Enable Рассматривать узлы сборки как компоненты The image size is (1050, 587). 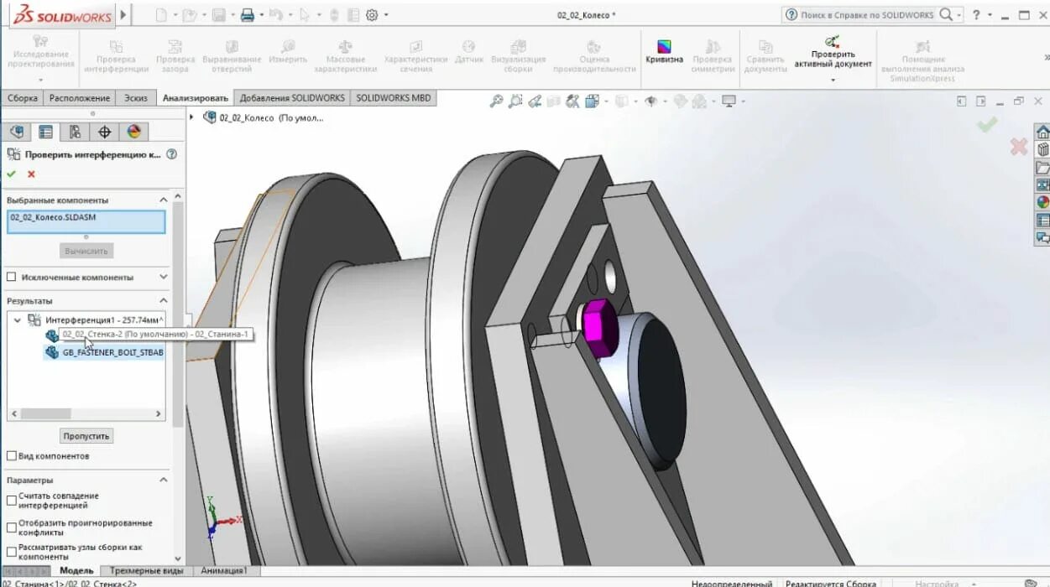pyautogui.click(x=12, y=552)
